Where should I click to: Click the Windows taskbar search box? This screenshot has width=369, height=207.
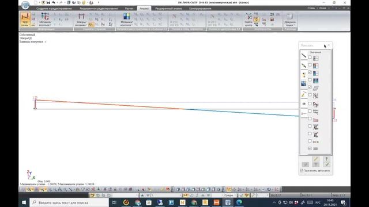pos(69,202)
